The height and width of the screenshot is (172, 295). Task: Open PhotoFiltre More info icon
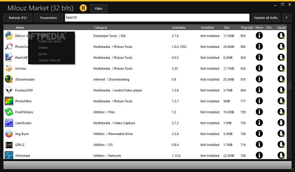[259, 101]
